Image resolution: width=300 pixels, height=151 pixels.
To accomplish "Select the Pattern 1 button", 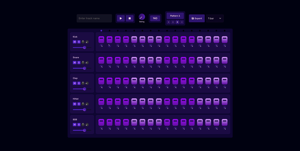I will (175, 16).
